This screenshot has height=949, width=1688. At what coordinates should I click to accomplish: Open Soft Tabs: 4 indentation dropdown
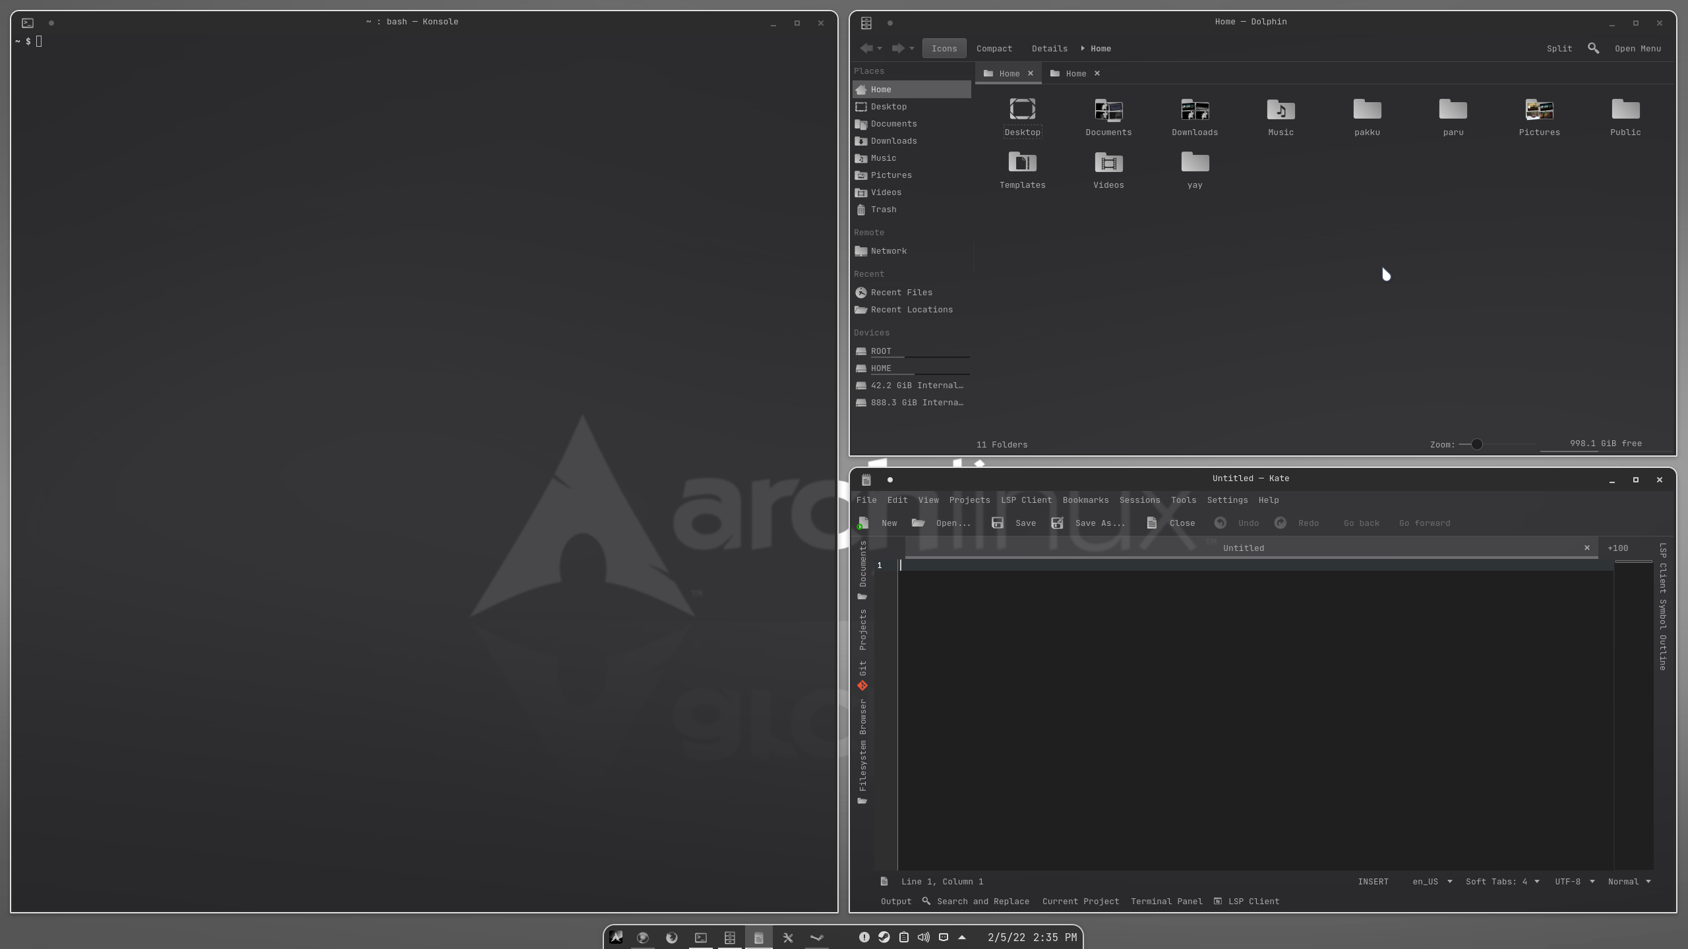(x=1502, y=881)
